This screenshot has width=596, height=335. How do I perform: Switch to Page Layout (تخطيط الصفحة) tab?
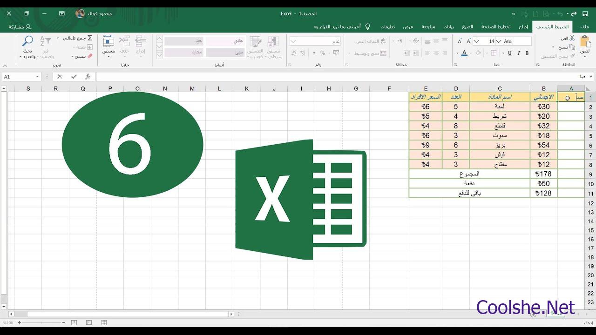point(496,27)
